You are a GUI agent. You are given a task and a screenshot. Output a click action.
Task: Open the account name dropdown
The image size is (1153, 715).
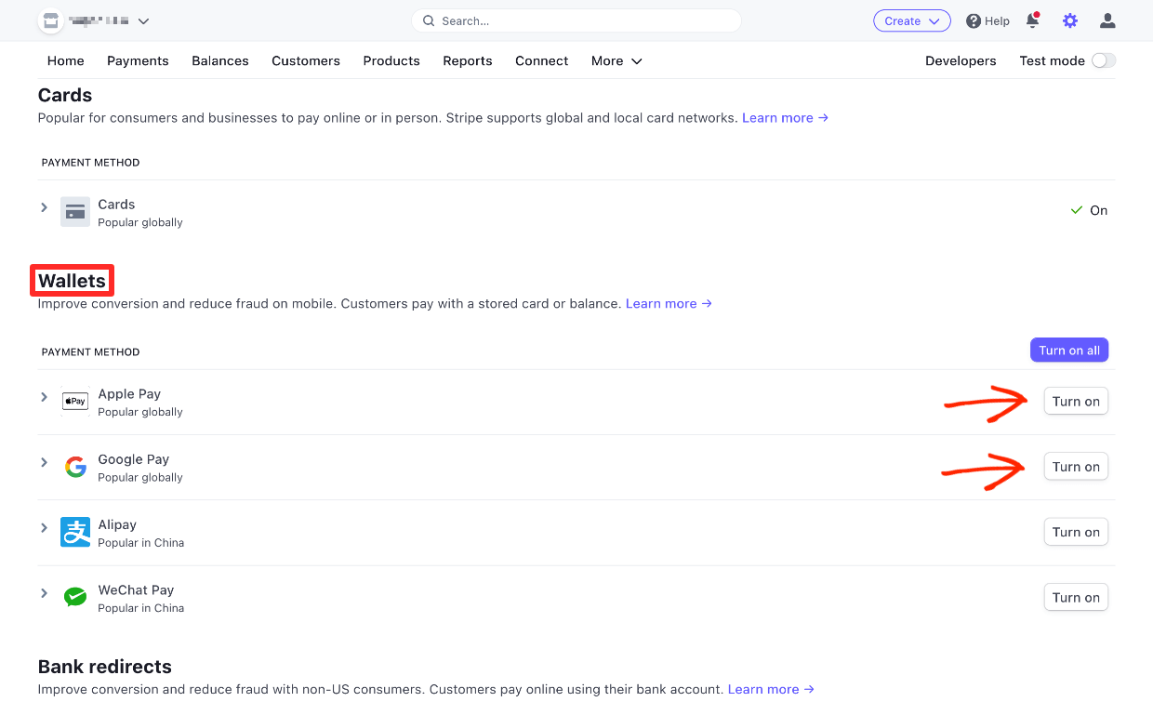click(143, 20)
